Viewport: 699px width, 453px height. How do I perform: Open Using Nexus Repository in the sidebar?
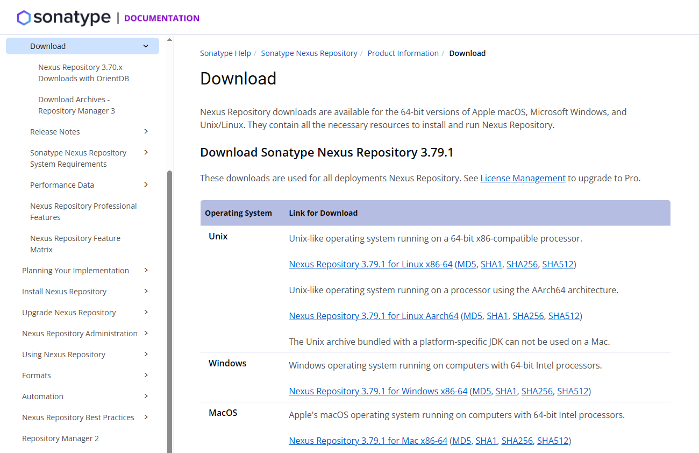[63, 355]
